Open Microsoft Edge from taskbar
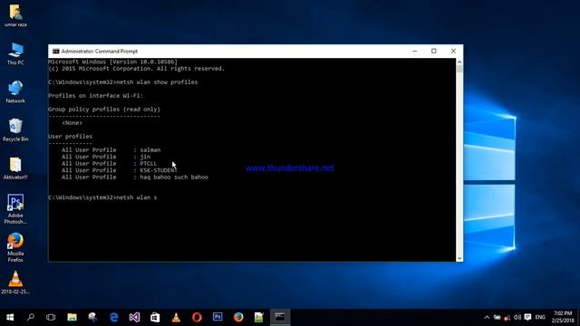 113,317
